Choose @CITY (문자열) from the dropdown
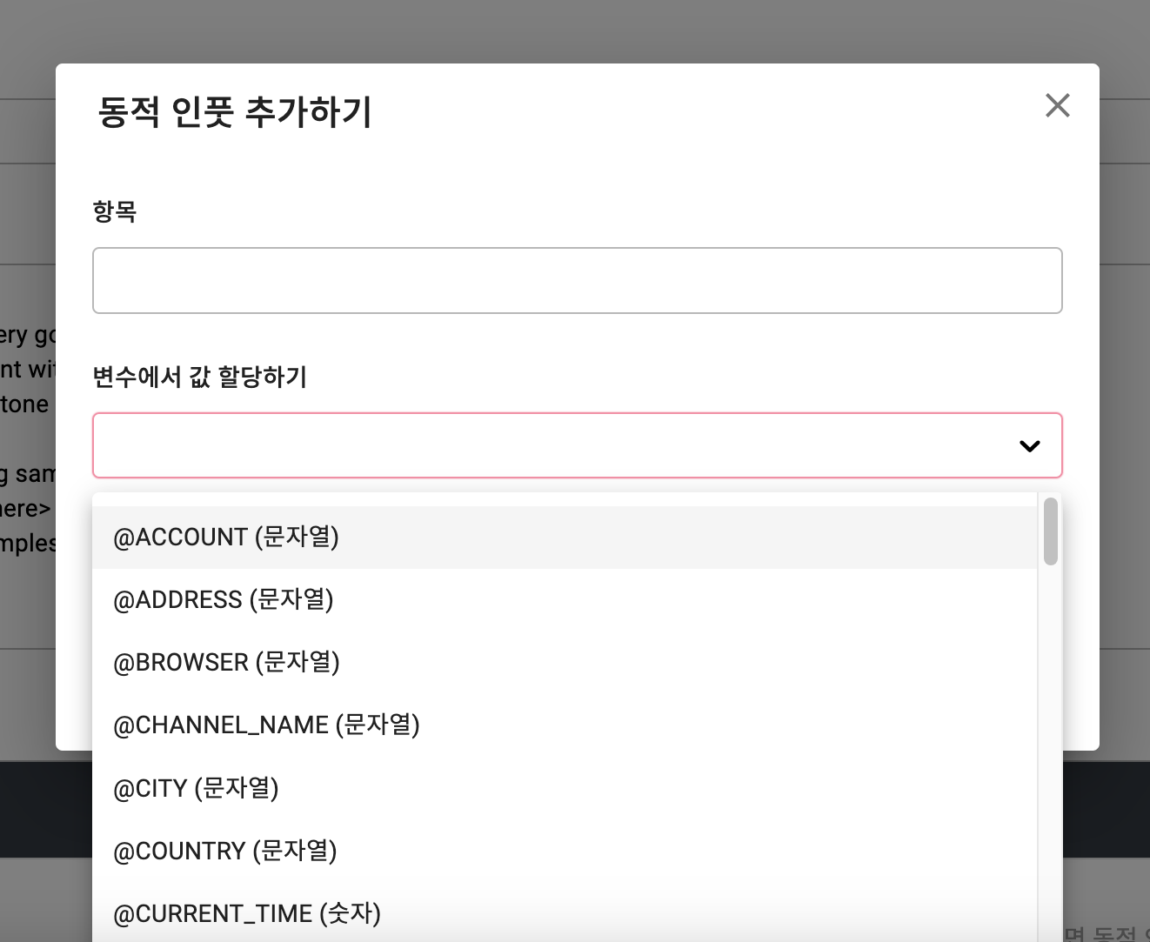This screenshot has width=1150, height=942. tap(196, 788)
